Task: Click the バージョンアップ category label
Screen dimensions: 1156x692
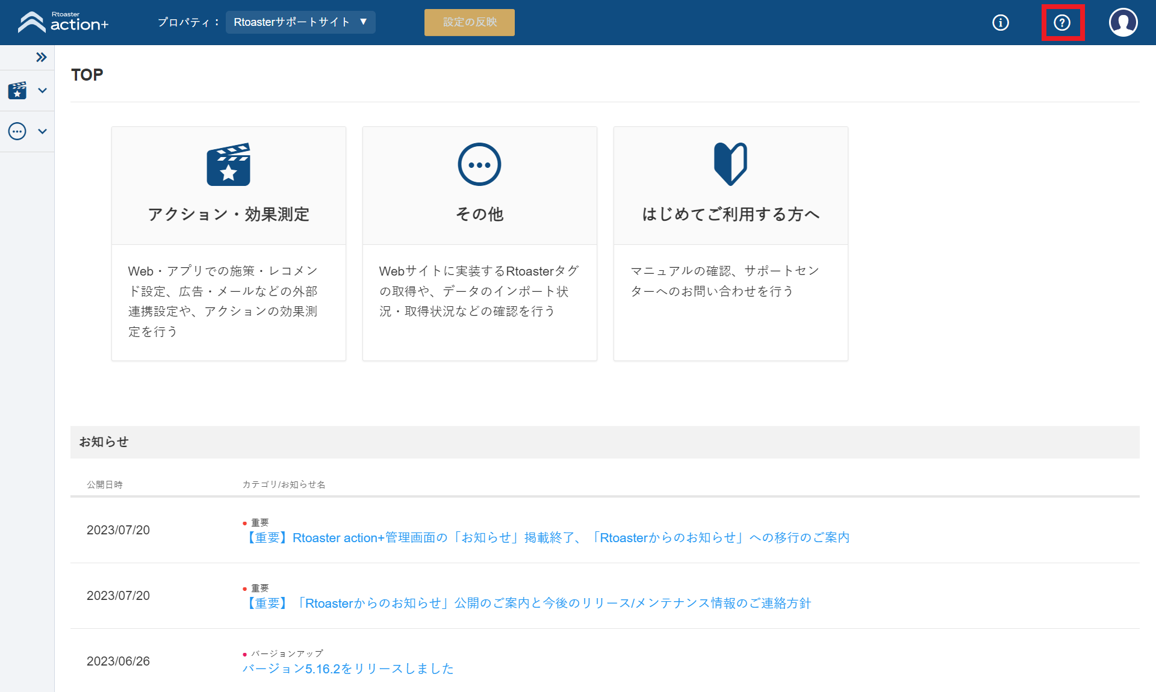Action: click(x=287, y=653)
